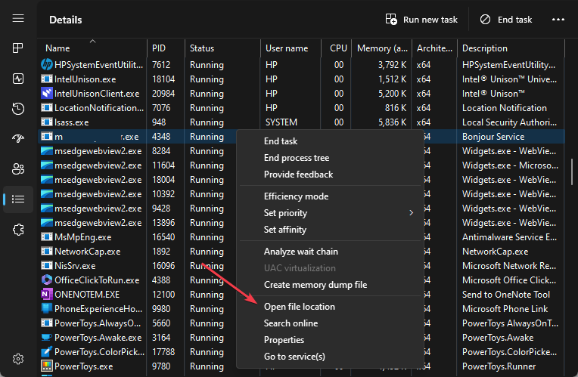Click the LocationNotification process icon
The image size is (578, 377).
46,107
